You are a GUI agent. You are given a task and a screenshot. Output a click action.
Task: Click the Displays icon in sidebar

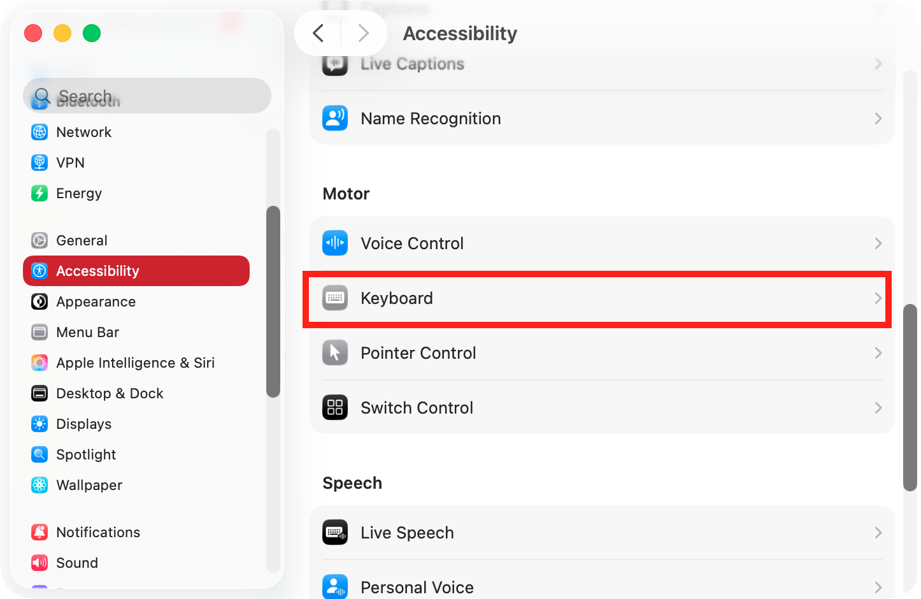point(39,424)
